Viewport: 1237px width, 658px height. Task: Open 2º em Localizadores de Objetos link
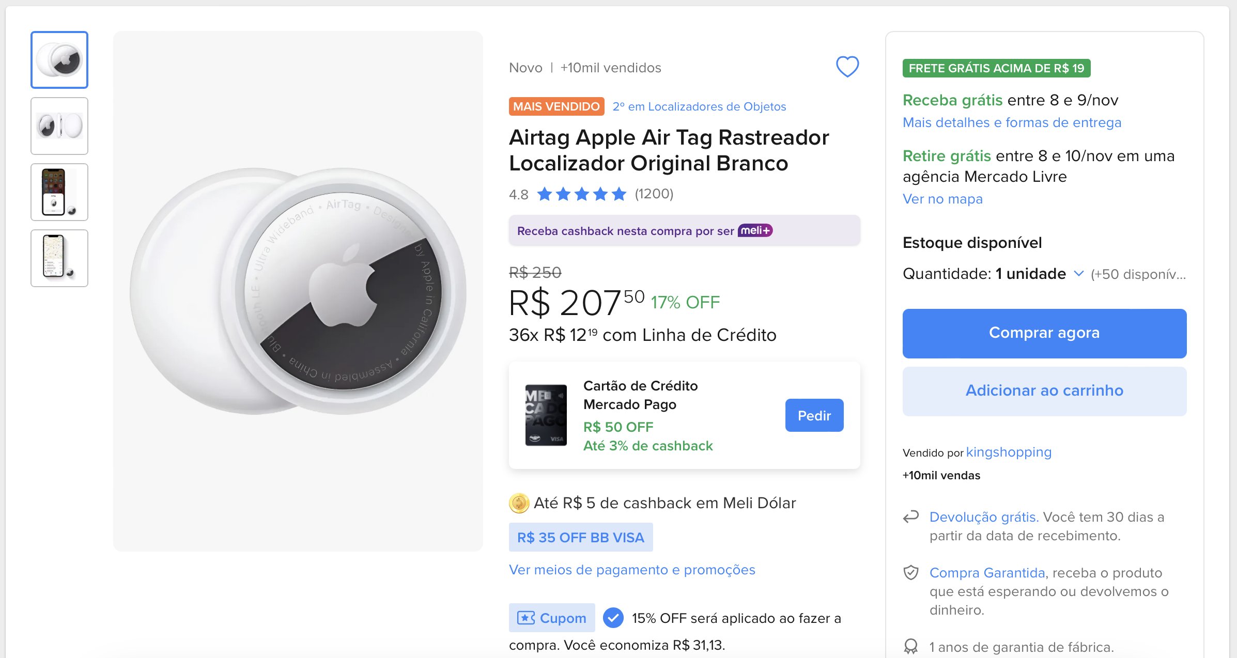(x=699, y=106)
